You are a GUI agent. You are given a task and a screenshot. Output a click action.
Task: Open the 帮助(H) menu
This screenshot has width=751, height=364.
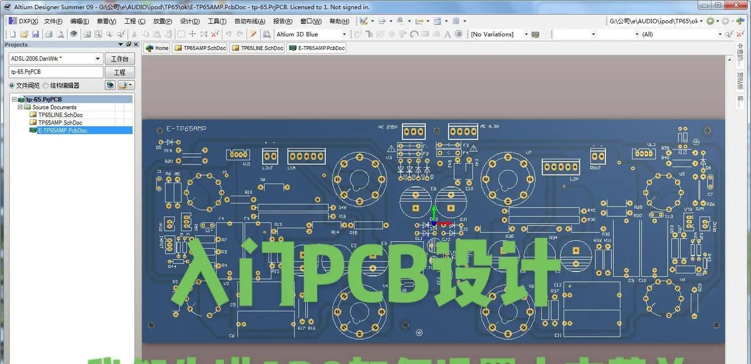coord(339,21)
